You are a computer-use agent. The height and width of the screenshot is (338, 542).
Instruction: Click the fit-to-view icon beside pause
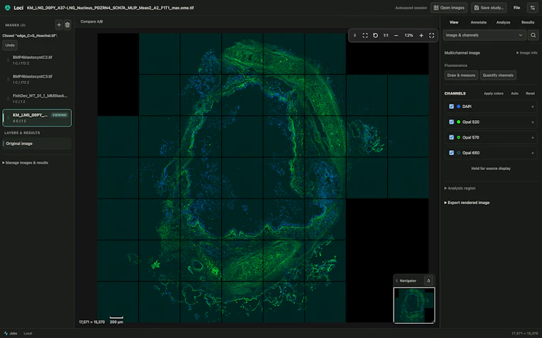[365, 35]
